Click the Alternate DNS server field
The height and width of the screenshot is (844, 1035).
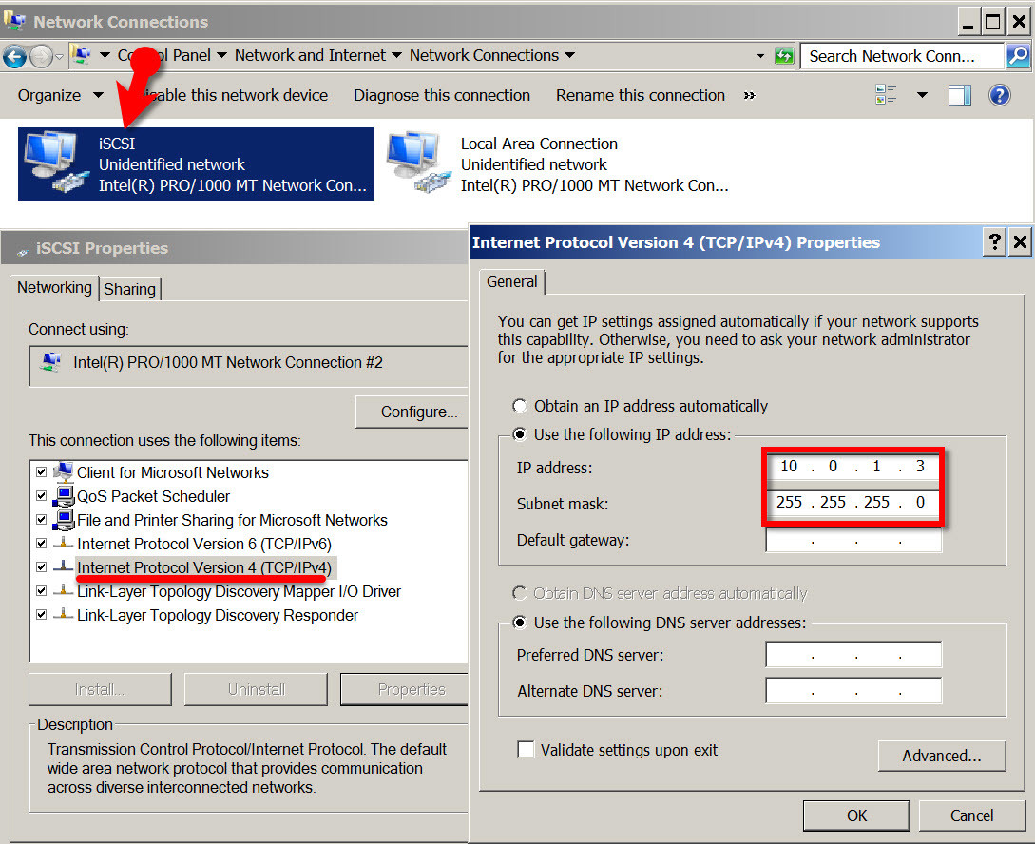[x=853, y=691]
